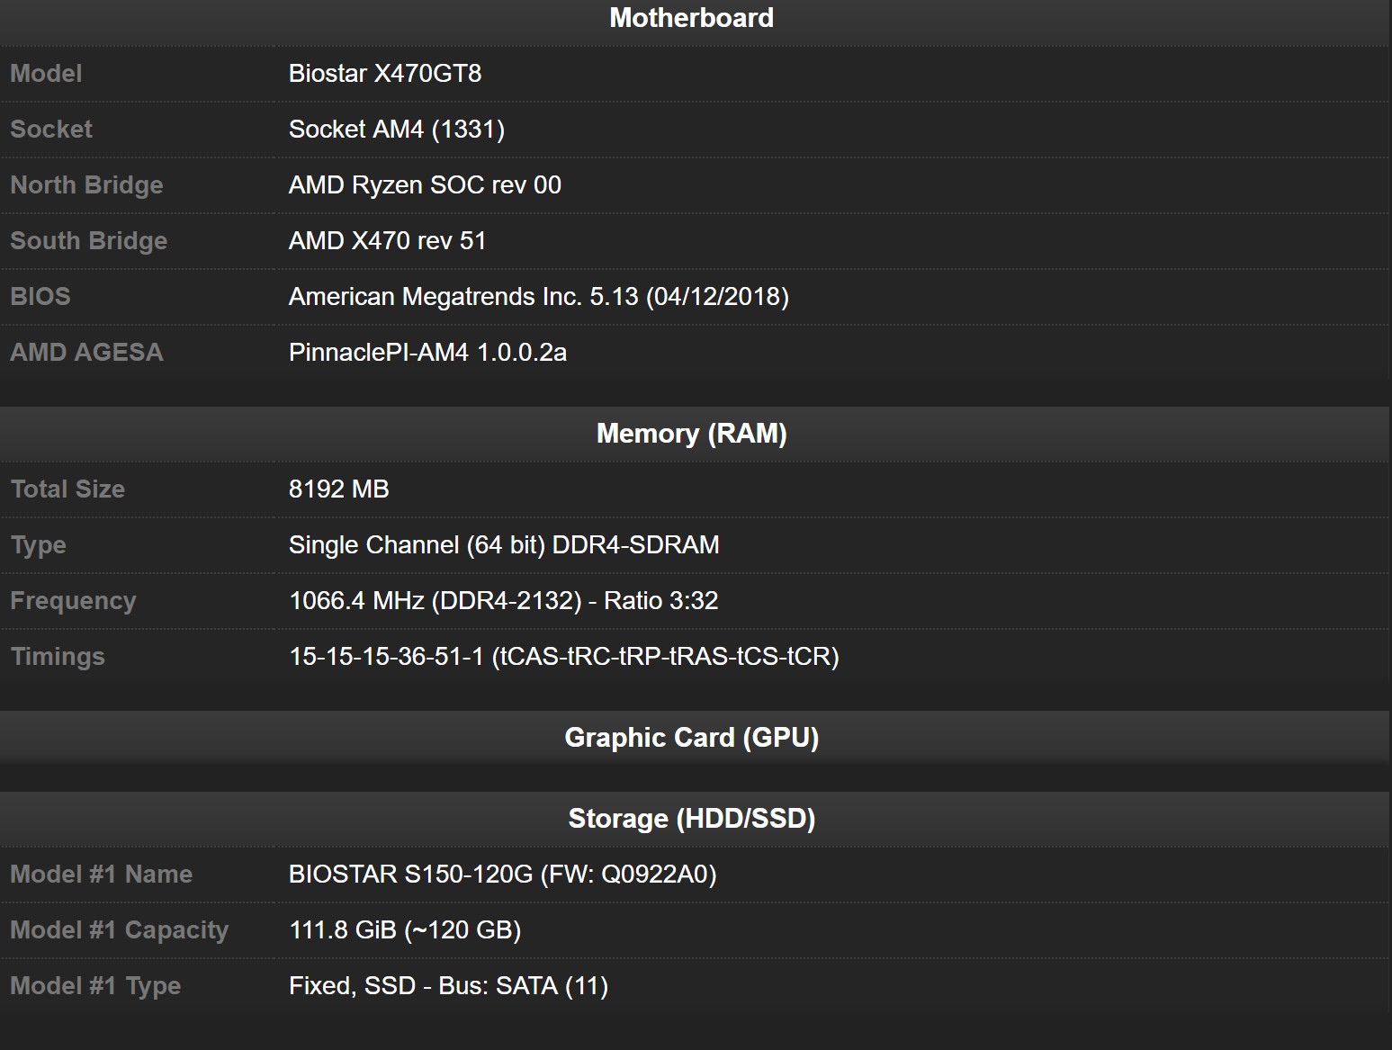1392x1050 pixels.
Task: Click the Timings label
Action: [x=58, y=657]
